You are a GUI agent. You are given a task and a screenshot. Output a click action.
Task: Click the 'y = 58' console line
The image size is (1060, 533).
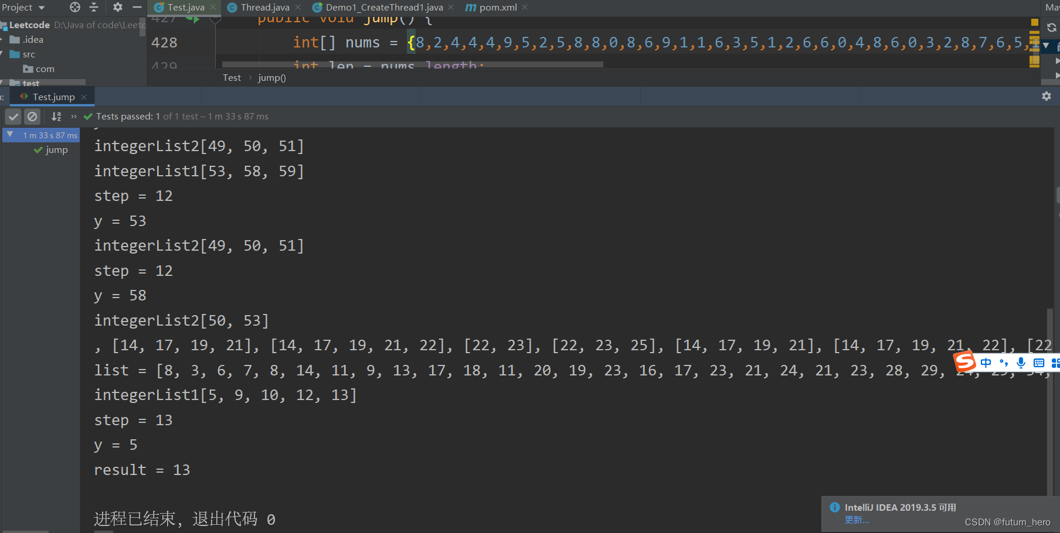[x=120, y=296]
